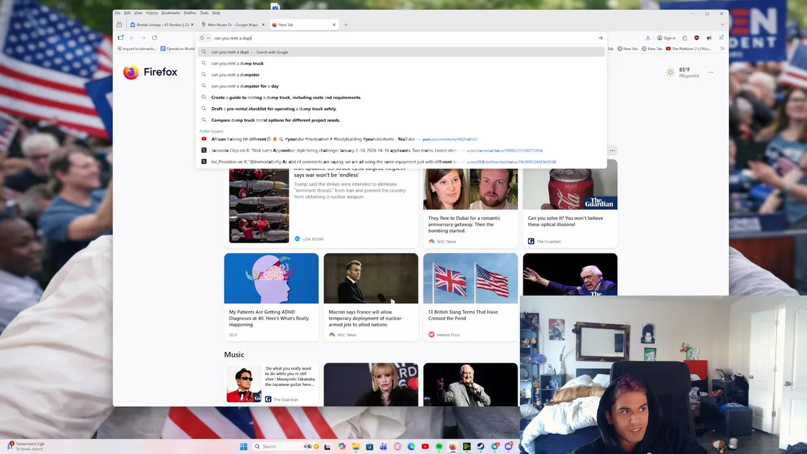Open the sidebar toggle icon

click(x=120, y=38)
